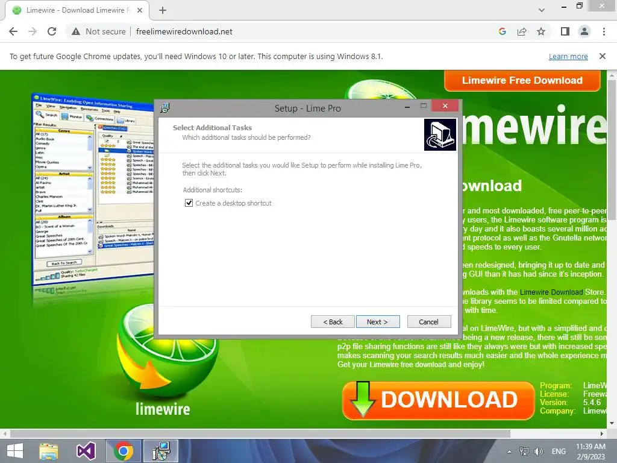Select the Limewire - Download Limewire tab
Image resolution: width=617 pixels, height=463 pixels.
(77, 10)
